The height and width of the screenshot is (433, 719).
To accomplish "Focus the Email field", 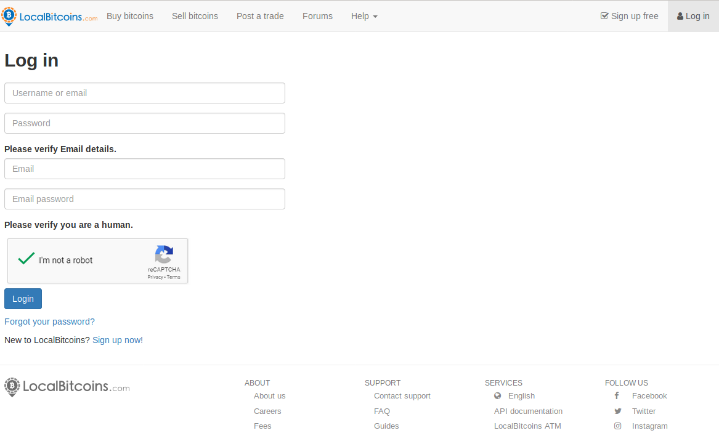I will (145, 169).
